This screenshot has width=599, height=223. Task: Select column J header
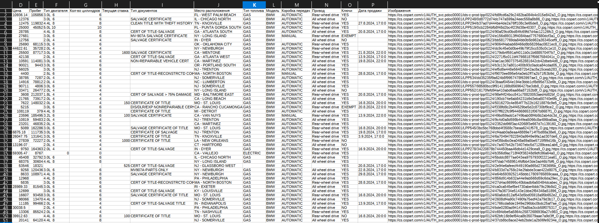click(x=218, y=5)
